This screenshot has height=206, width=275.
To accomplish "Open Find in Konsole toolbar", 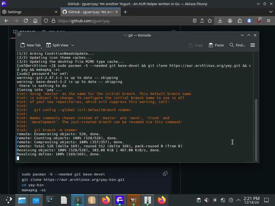I will tap(237, 45).
